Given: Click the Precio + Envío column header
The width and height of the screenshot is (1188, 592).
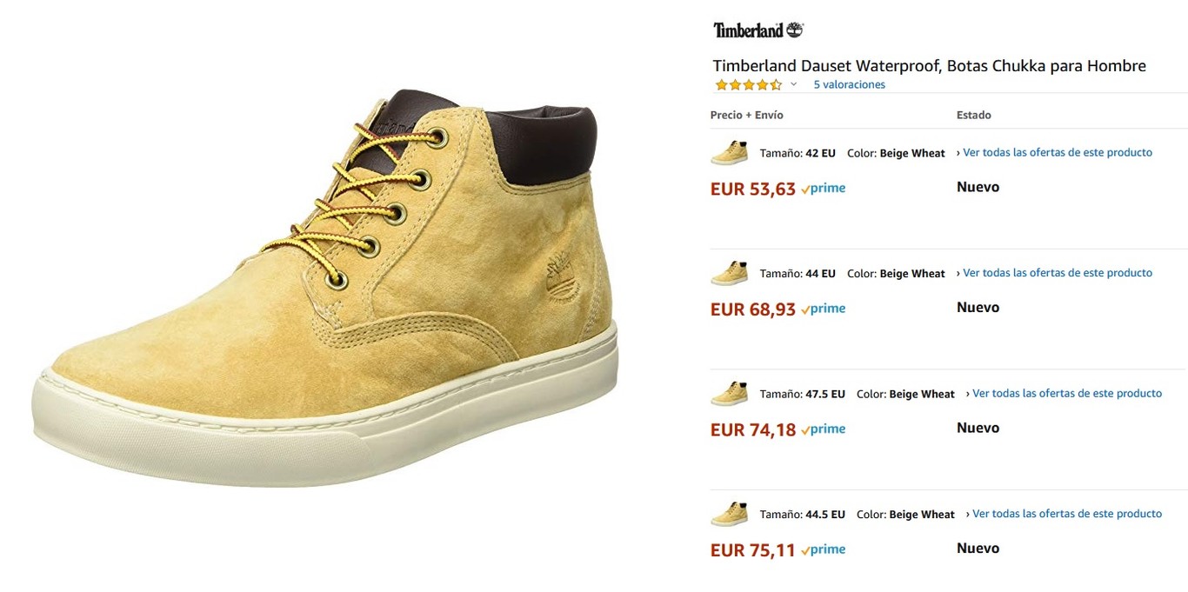Looking at the screenshot, I should 746,115.
